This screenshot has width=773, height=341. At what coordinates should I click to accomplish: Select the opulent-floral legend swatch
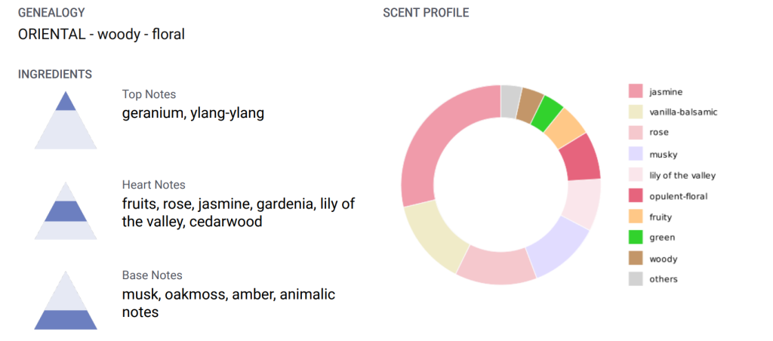636,195
